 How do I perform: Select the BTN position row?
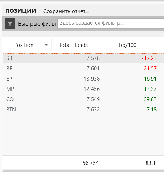point(83,110)
